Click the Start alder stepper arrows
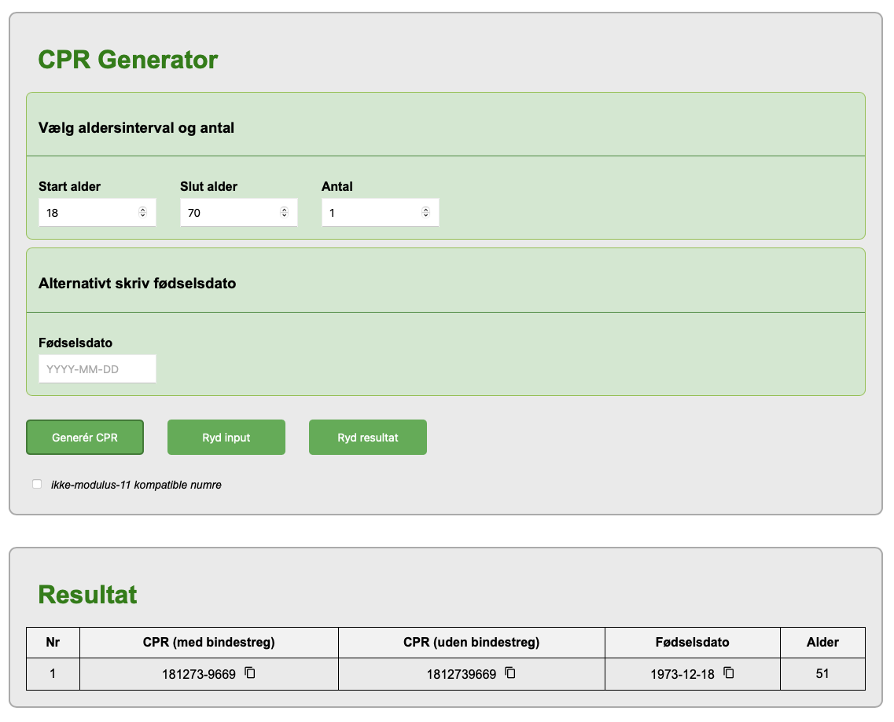Viewport: 894px width, 722px height. pos(142,212)
